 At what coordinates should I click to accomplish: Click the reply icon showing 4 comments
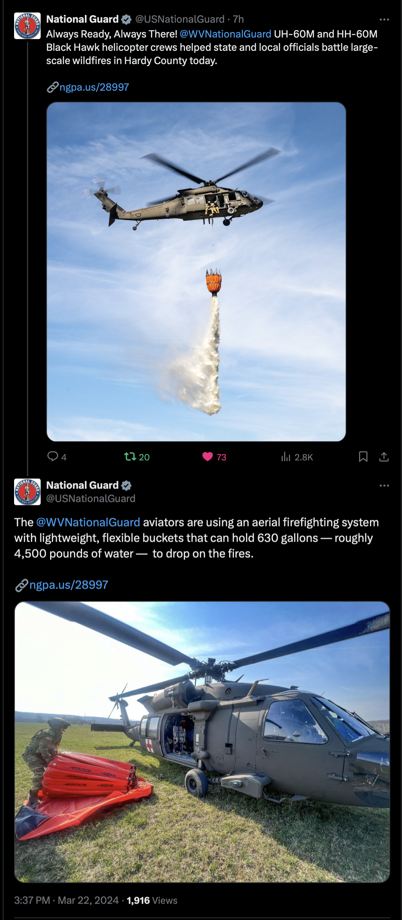52,456
